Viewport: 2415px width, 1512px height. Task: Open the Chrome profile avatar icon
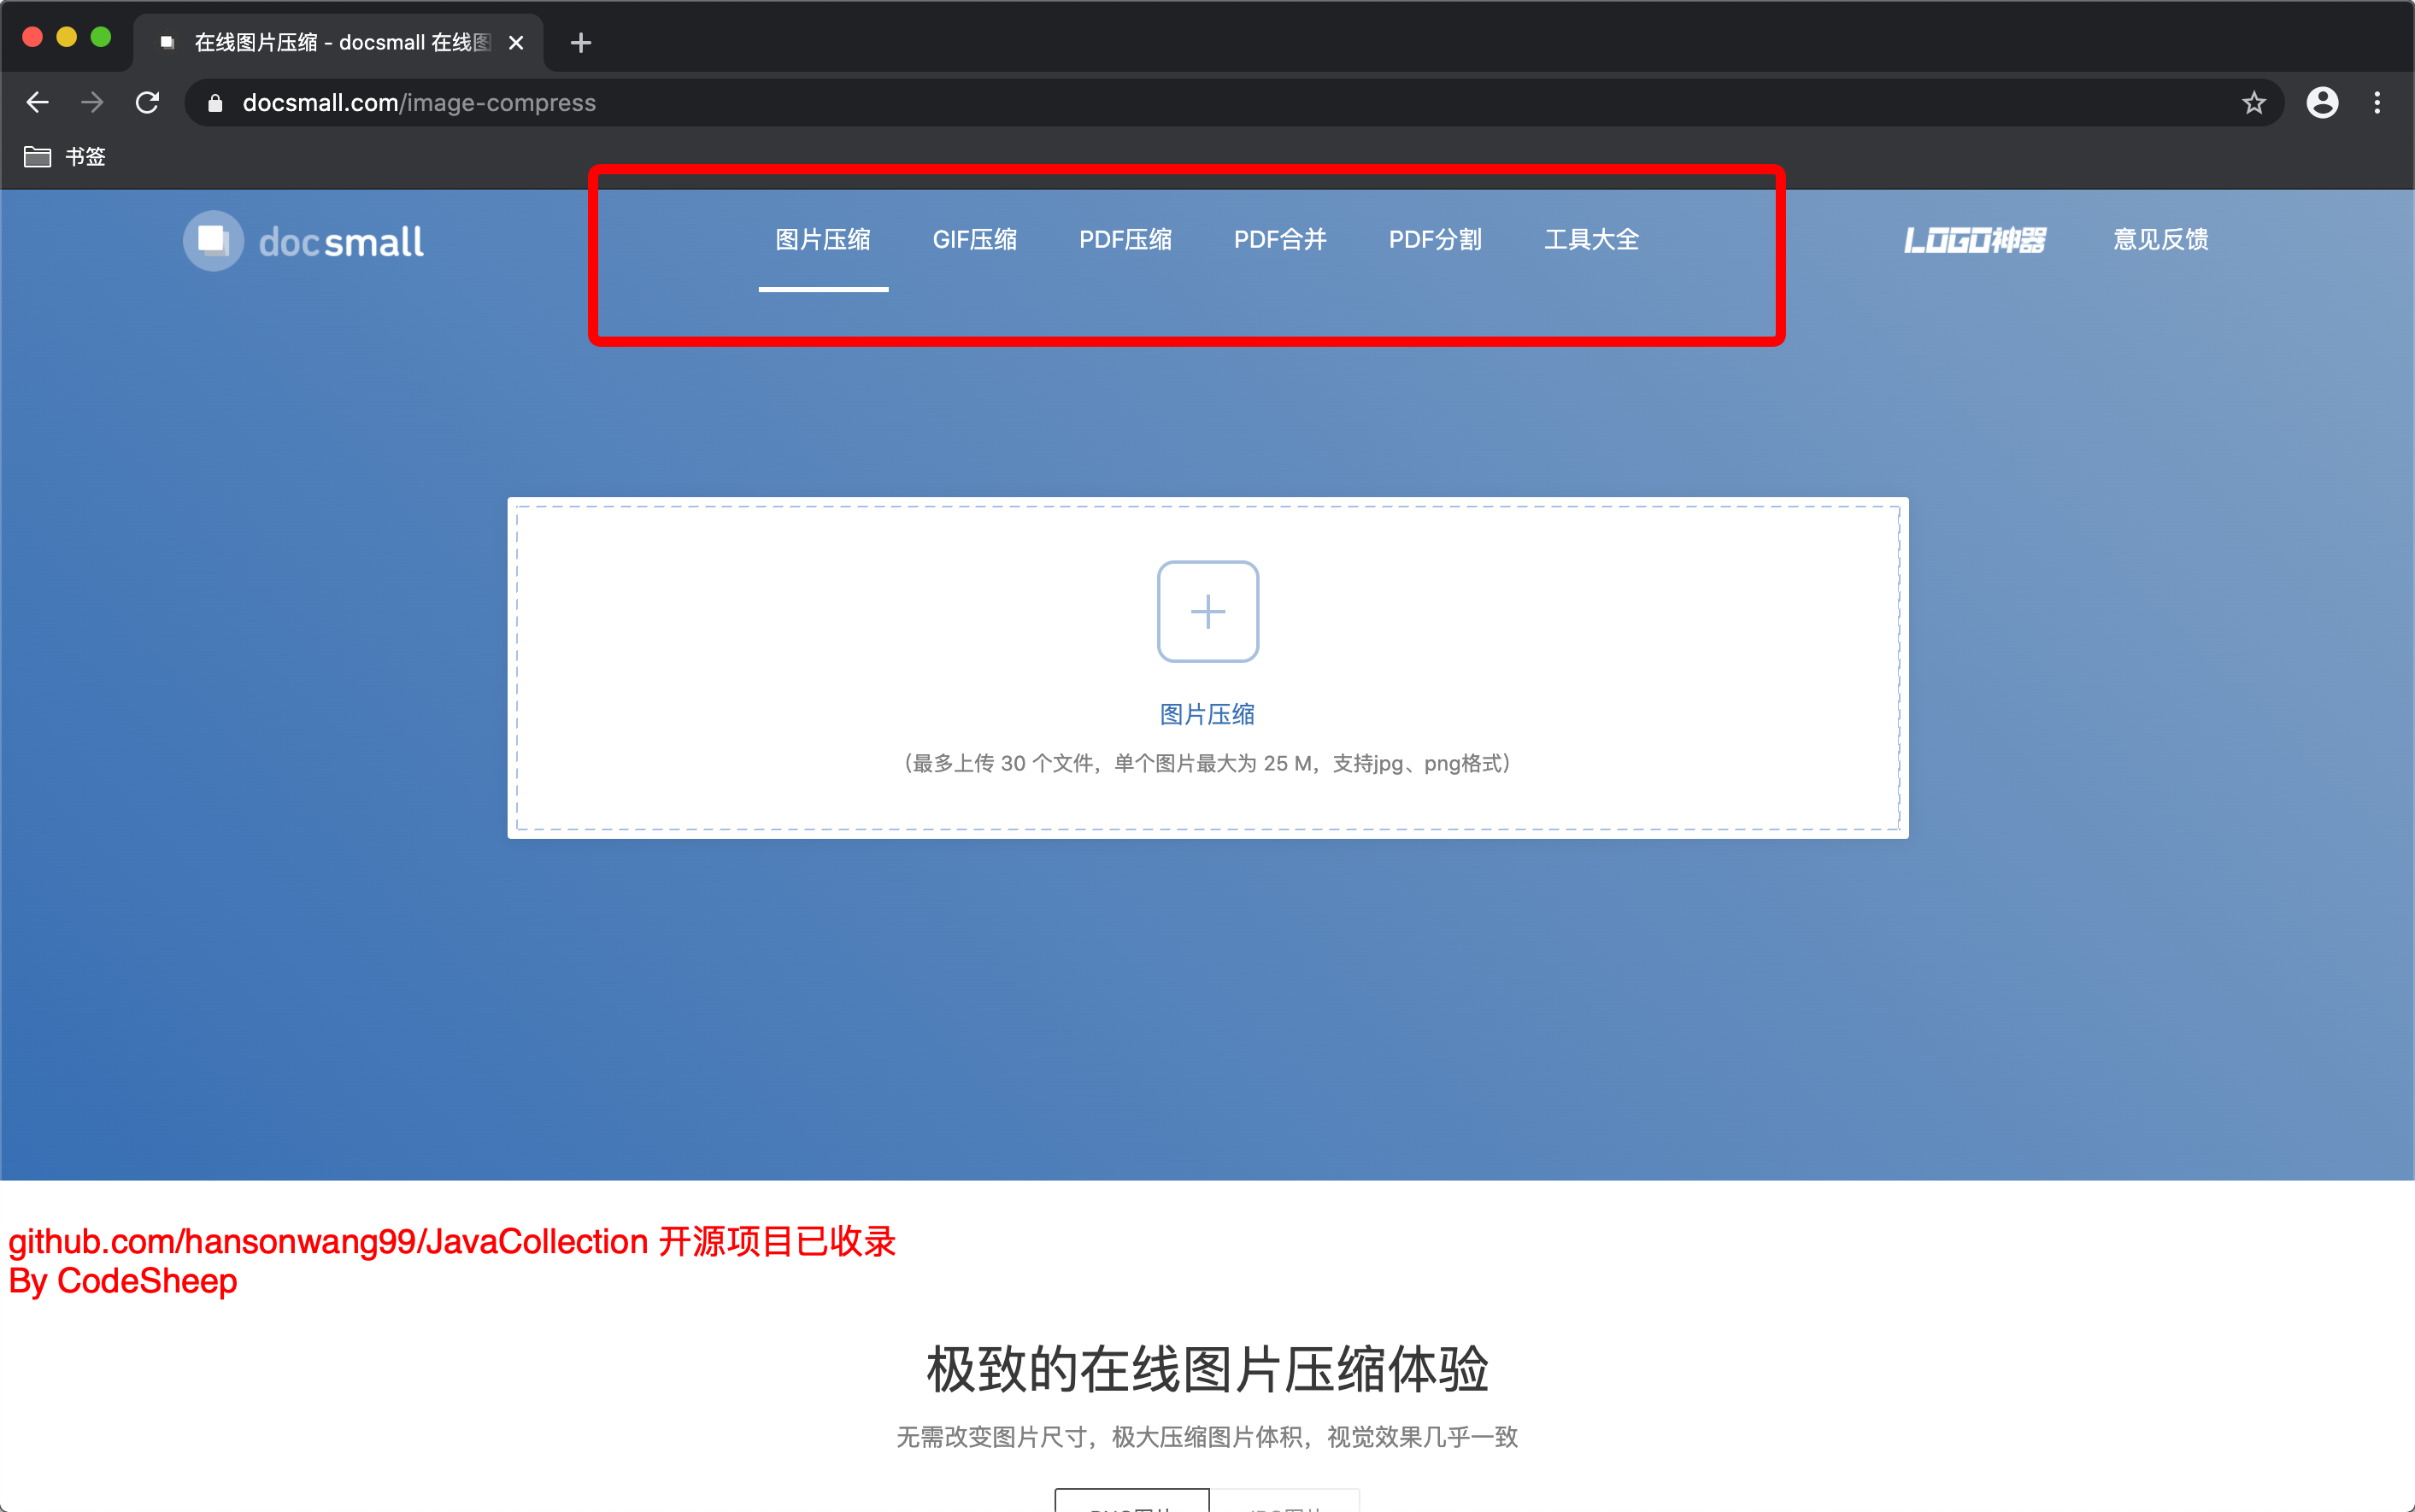(2322, 102)
